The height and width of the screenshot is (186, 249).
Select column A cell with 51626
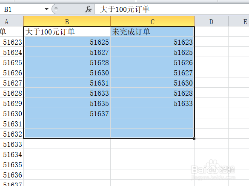point(11,72)
